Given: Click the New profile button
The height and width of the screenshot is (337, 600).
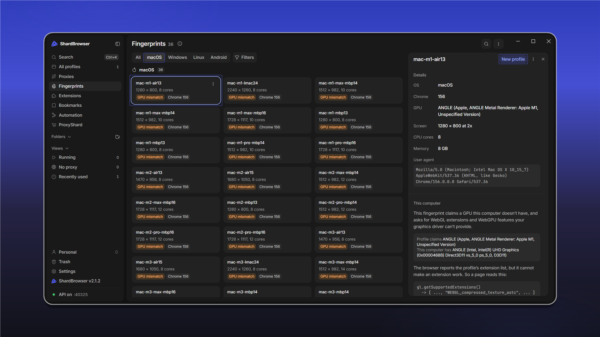Looking at the screenshot, I should [x=513, y=59].
